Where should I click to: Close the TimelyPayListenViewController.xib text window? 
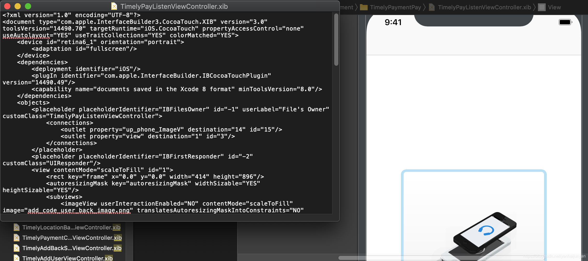pos(7,6)
